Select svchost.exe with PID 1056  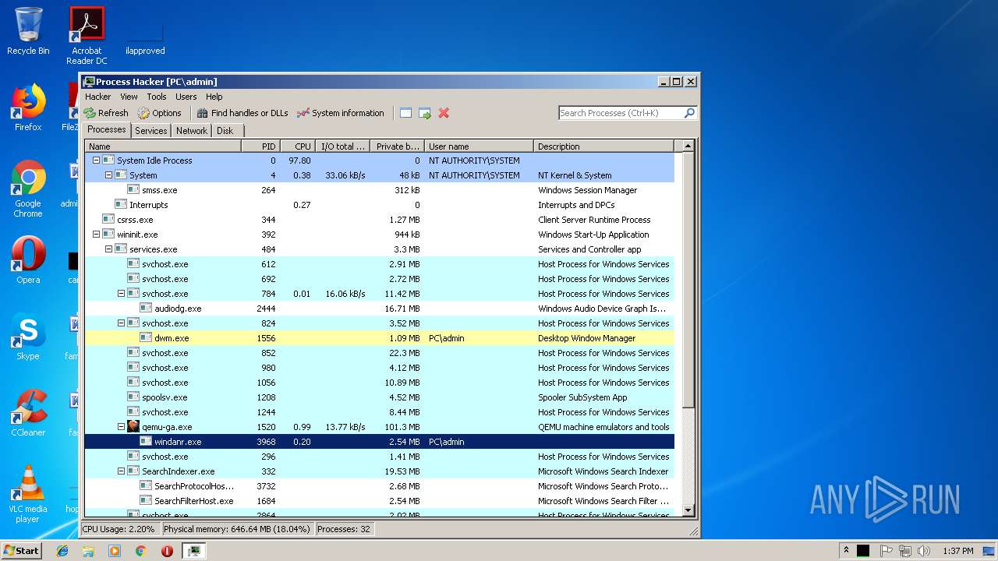click(x=379, y=383)
